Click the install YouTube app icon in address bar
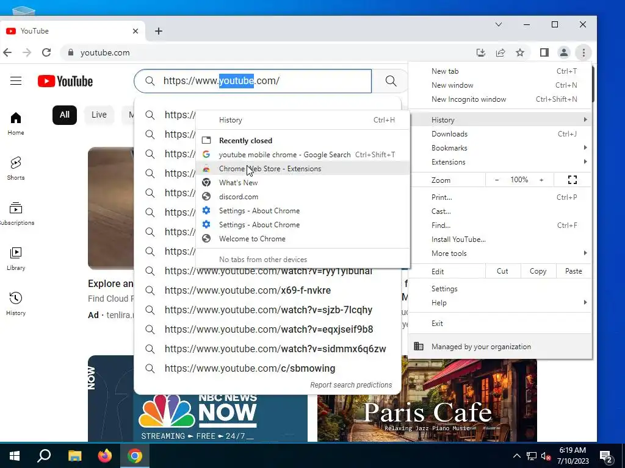 [x=481, y=52]
